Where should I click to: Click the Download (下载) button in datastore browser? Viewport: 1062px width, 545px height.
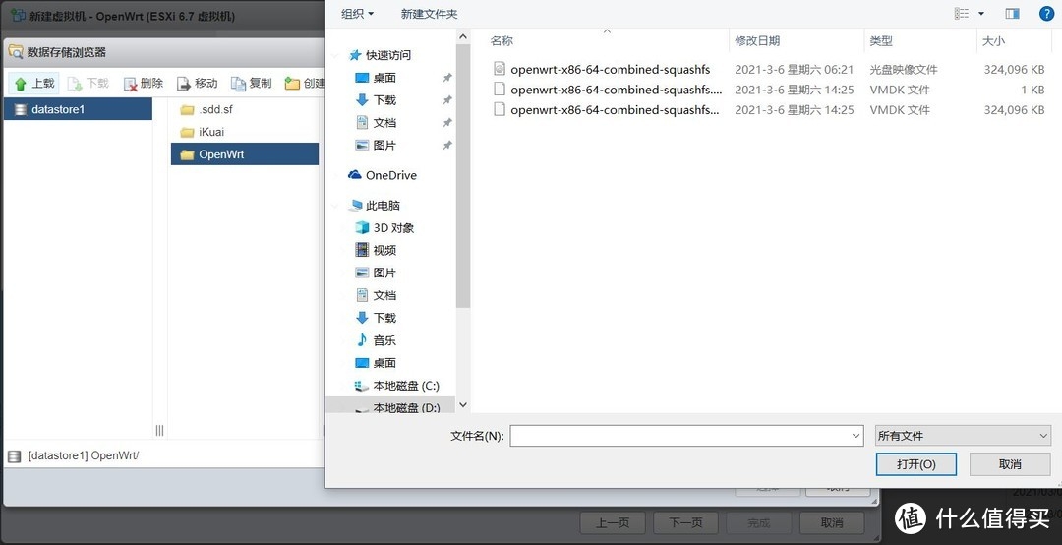(x=88, y=83)
